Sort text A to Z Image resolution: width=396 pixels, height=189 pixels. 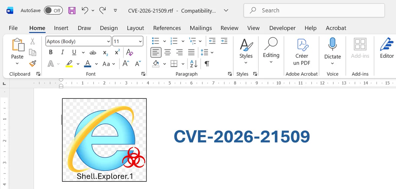(194, 64)
